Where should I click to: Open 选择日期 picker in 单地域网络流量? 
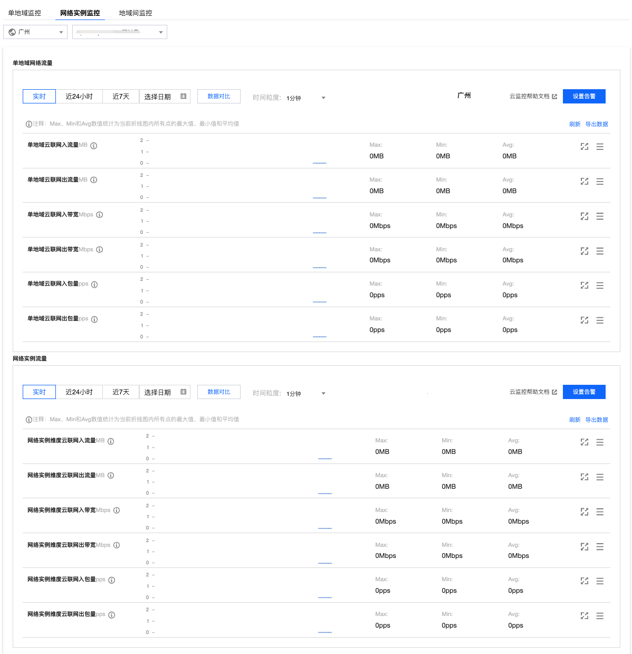165,97
